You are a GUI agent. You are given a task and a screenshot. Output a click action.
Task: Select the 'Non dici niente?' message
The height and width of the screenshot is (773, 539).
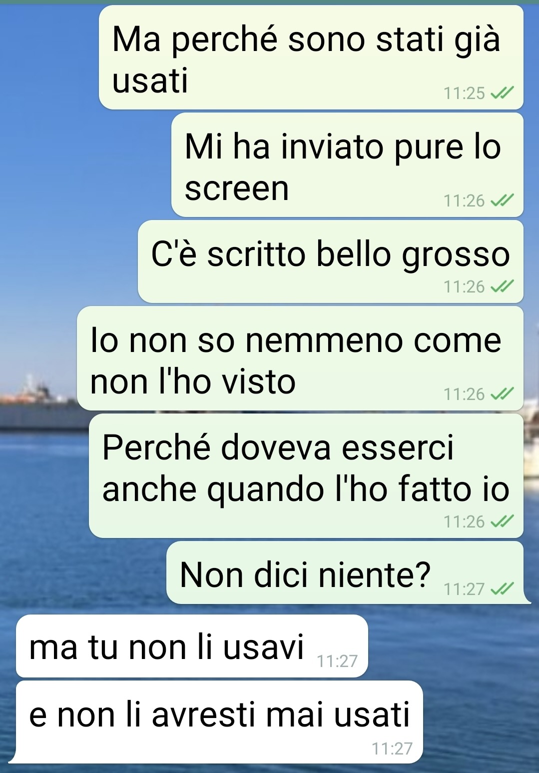[x=345, y=573]
